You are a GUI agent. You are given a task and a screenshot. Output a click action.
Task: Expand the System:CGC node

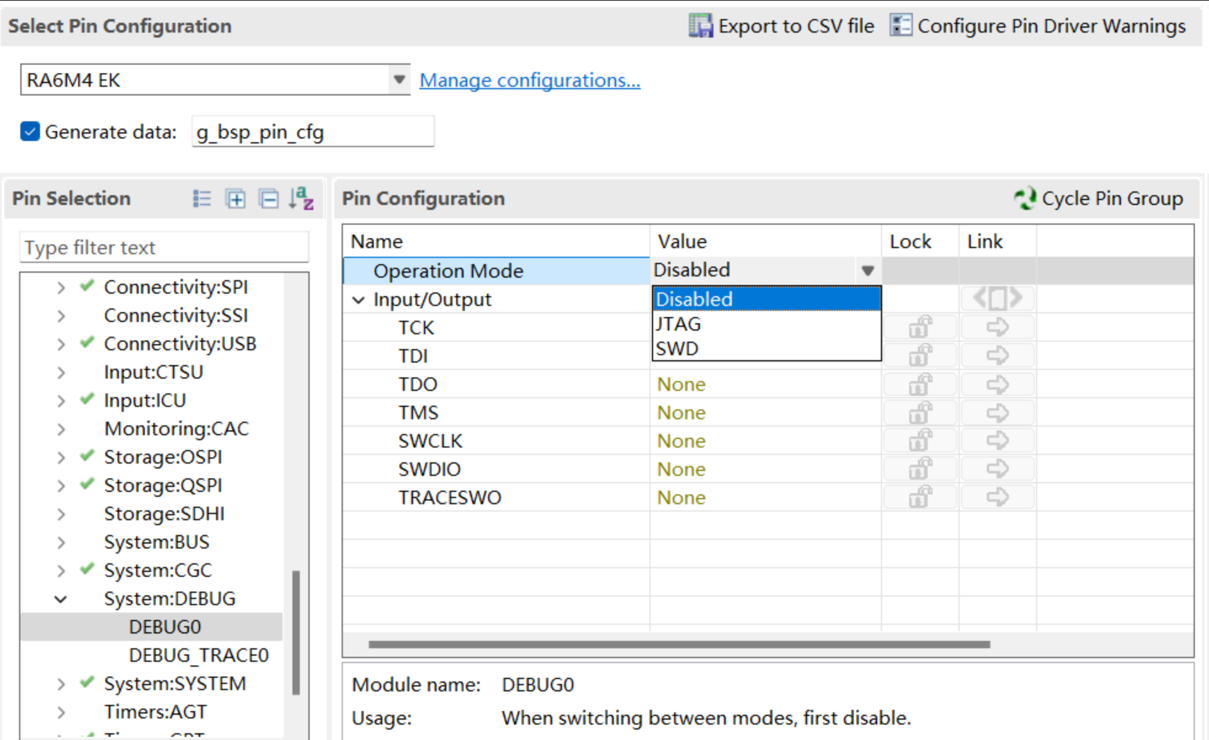click(x=60, y=571)
